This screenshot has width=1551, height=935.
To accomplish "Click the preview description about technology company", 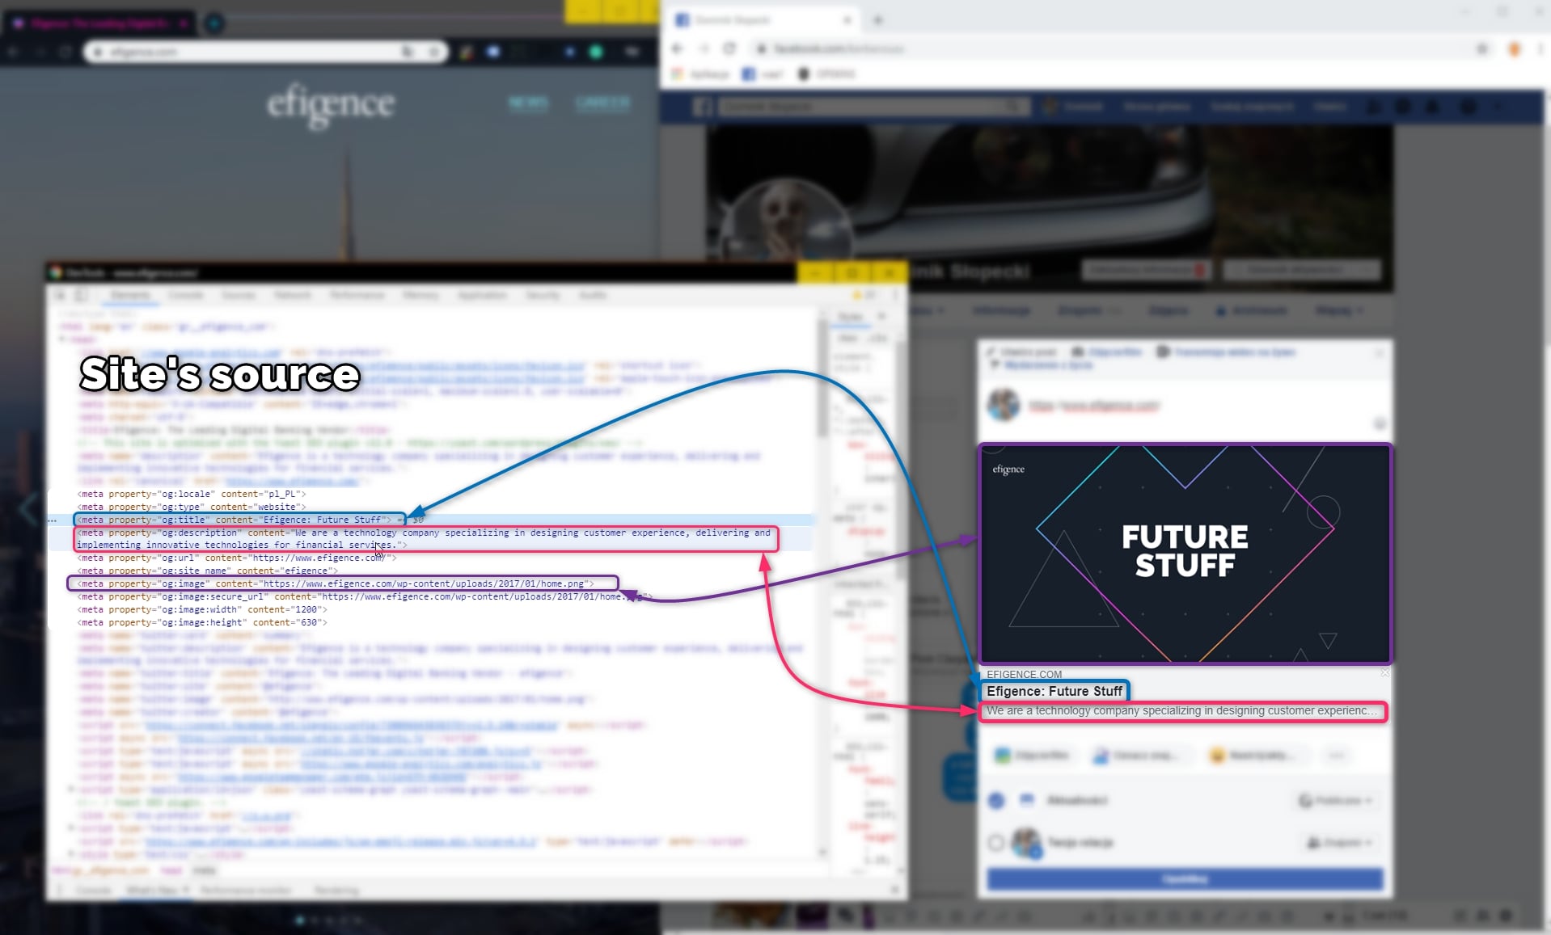I will pyautogui.click(x=1182, y=711).
